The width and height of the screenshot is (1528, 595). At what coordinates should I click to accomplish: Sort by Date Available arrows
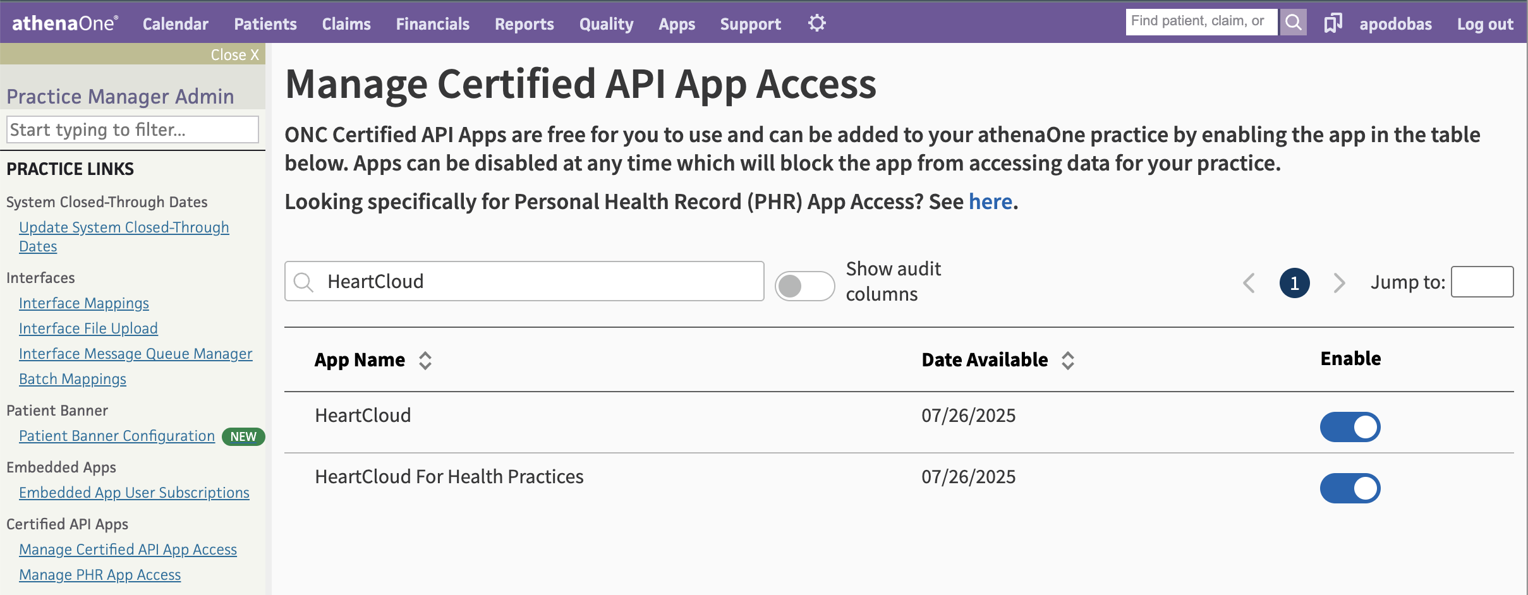(1068, 360)
